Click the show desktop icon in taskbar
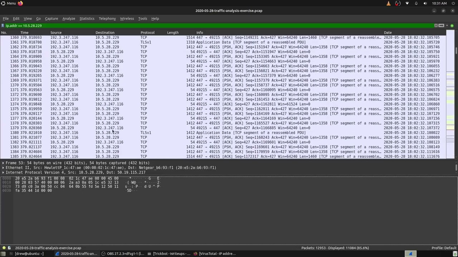 pyautogui.click(x=3, y=254)
